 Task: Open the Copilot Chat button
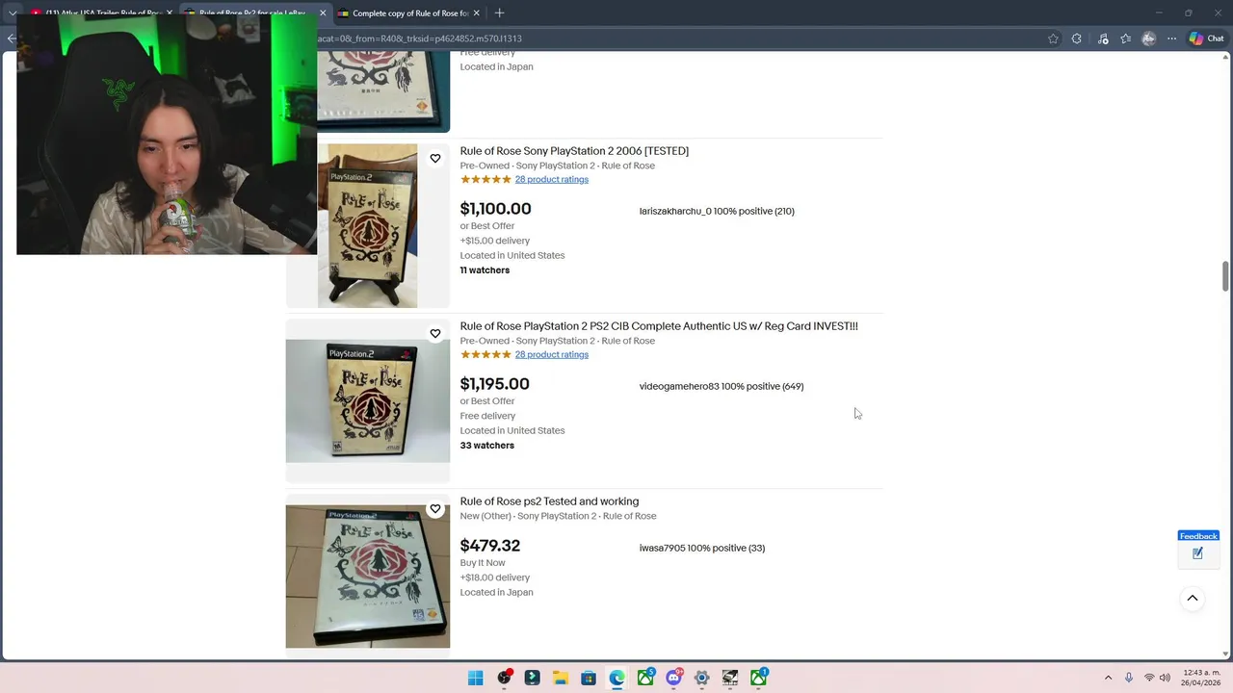click(1207, 38)
